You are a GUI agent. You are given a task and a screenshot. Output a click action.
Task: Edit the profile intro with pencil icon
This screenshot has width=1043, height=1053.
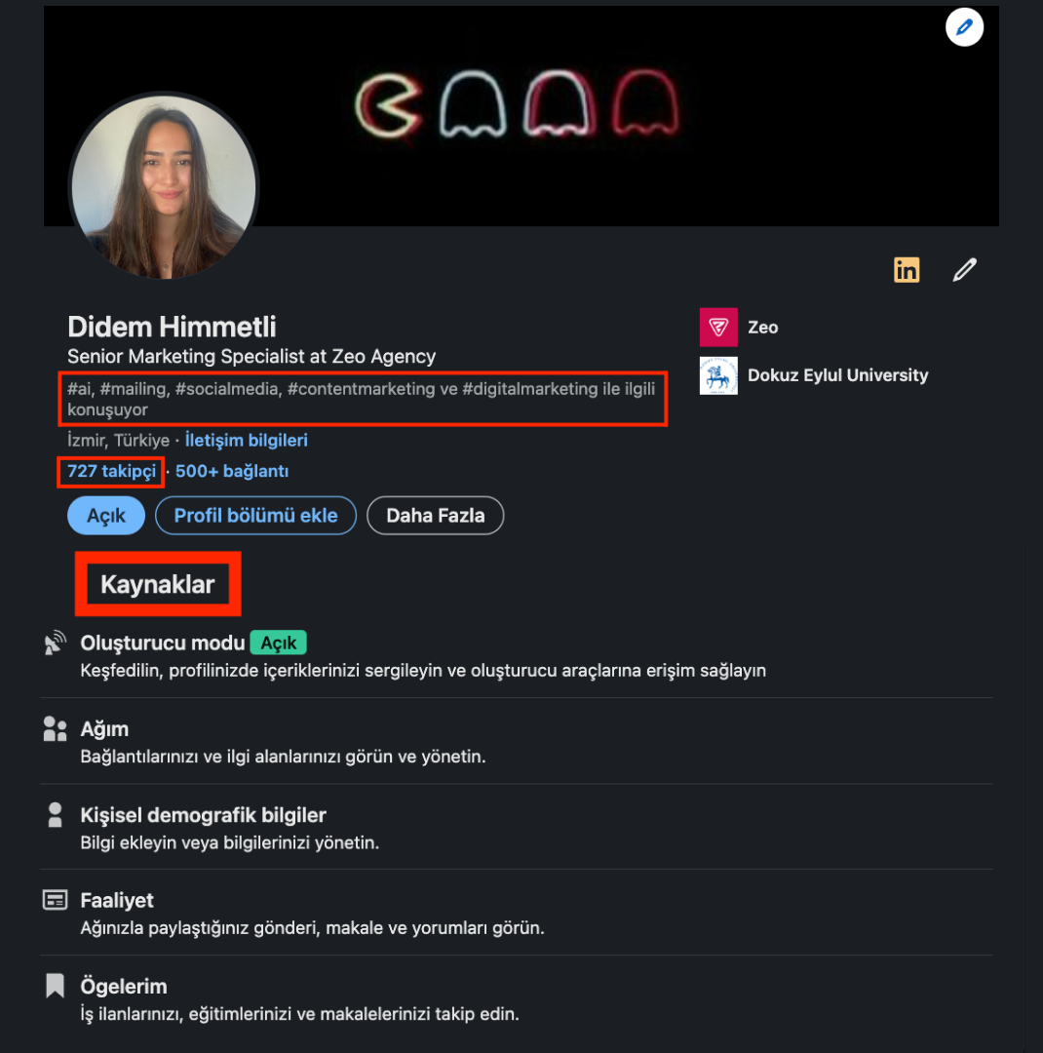(x=965, y=270)
